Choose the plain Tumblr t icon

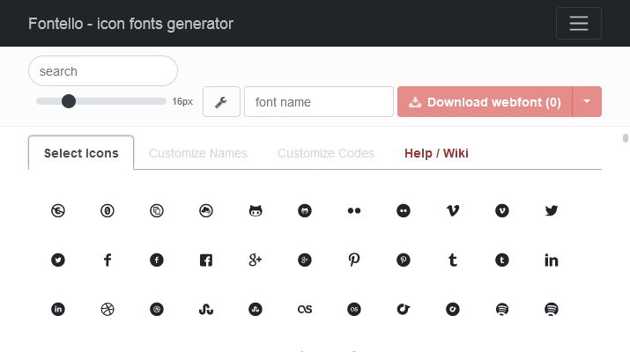[x=453, y=260]
